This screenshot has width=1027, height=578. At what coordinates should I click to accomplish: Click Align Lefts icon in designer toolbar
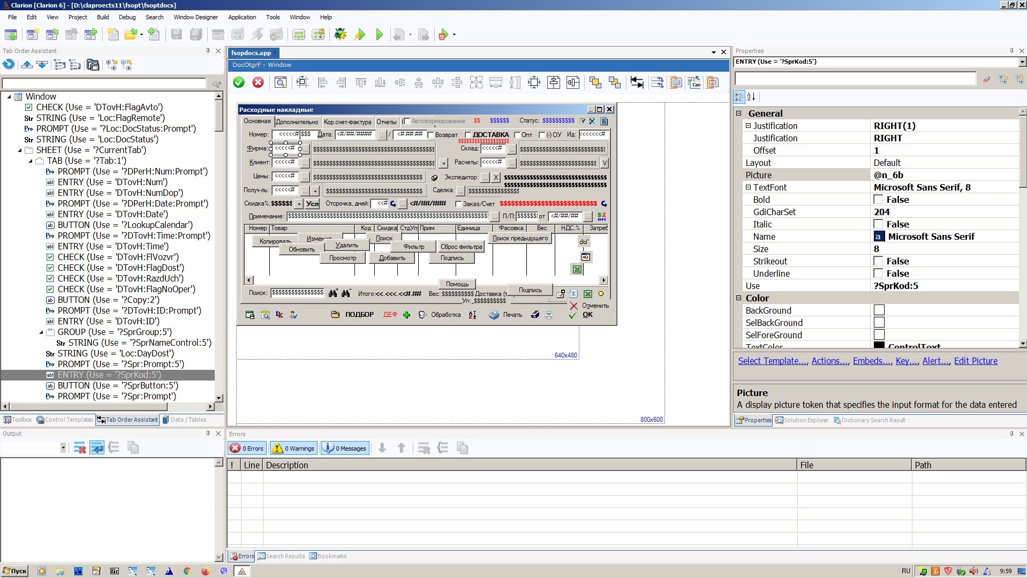pos(322,82)
